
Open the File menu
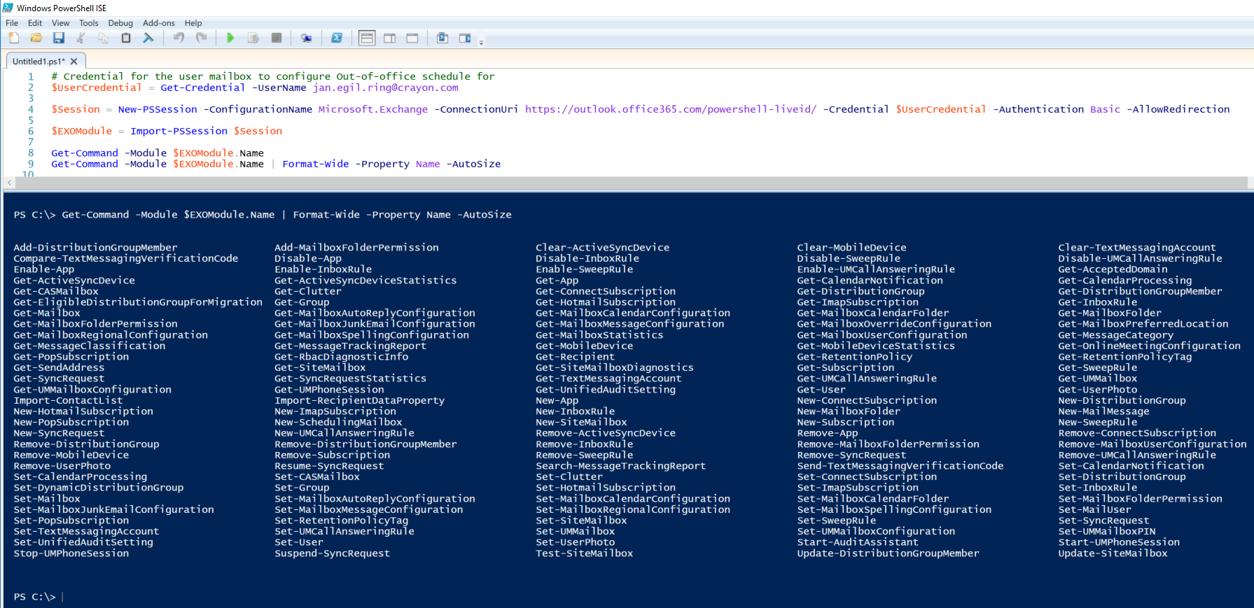[12, 23]
